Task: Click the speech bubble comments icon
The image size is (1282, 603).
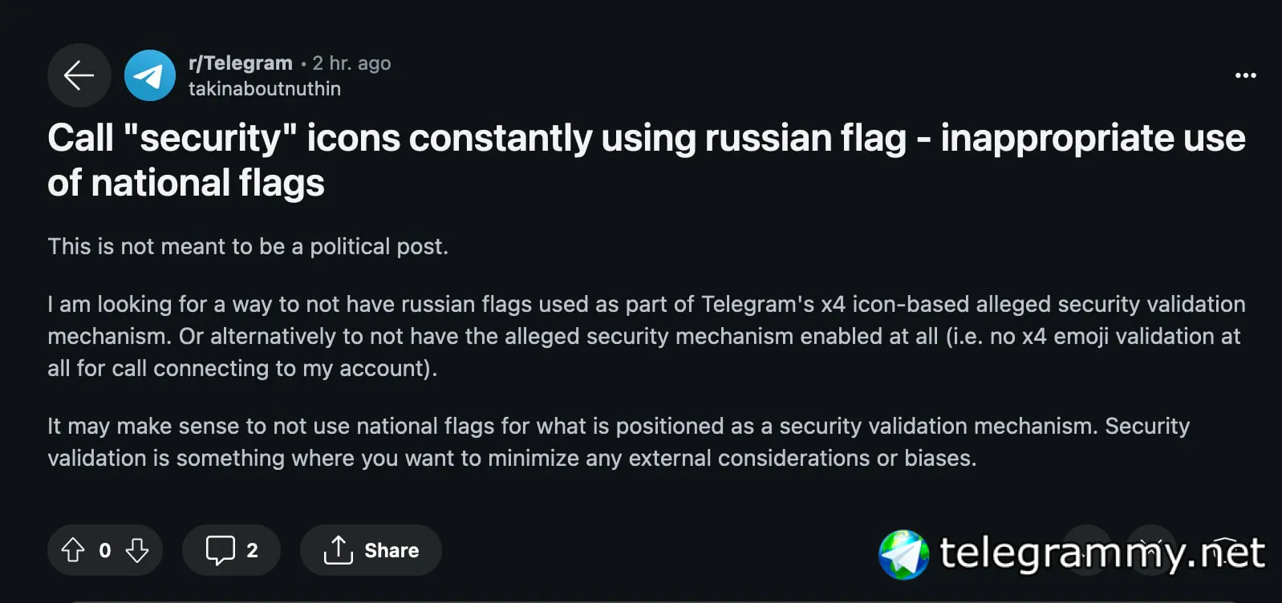Action: pyautogui.click(x=220, y=550)
